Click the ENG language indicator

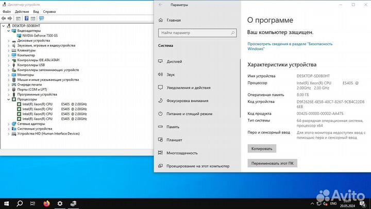333,203
